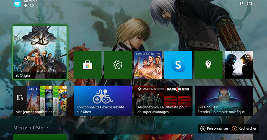
Task: Click the headset icon near the clock
Action: pyautogui.click(x=241, y=4)
